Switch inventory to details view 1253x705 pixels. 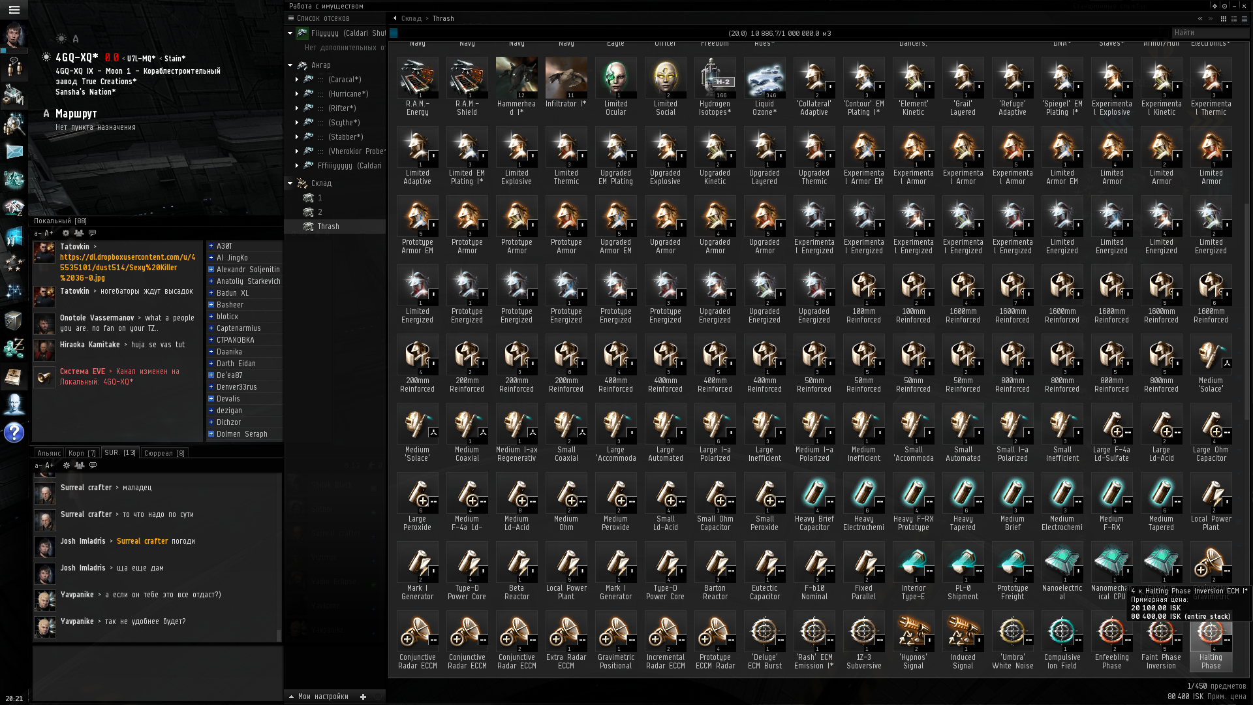pyautogui.click(x=1234, y=19)
